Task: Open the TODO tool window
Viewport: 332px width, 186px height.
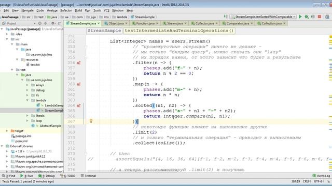Action: [x=68, y=176]
